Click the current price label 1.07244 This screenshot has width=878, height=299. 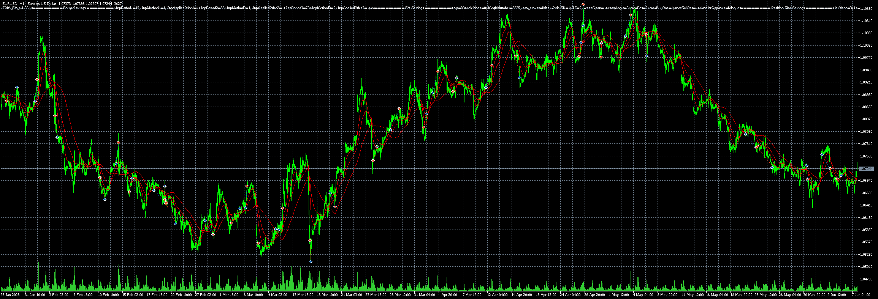point(867,168)
